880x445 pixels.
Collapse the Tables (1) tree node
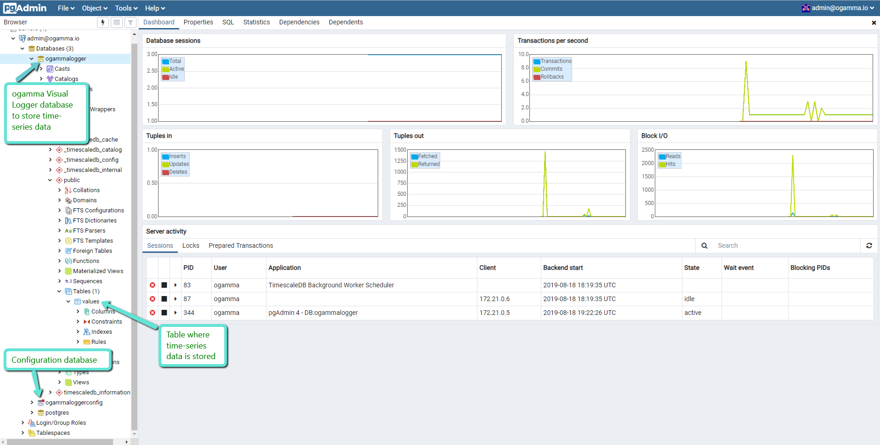(x=59, y=291)
